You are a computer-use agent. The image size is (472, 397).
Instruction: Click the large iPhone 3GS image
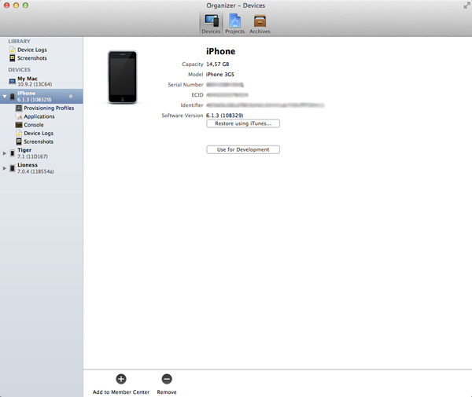123,77
